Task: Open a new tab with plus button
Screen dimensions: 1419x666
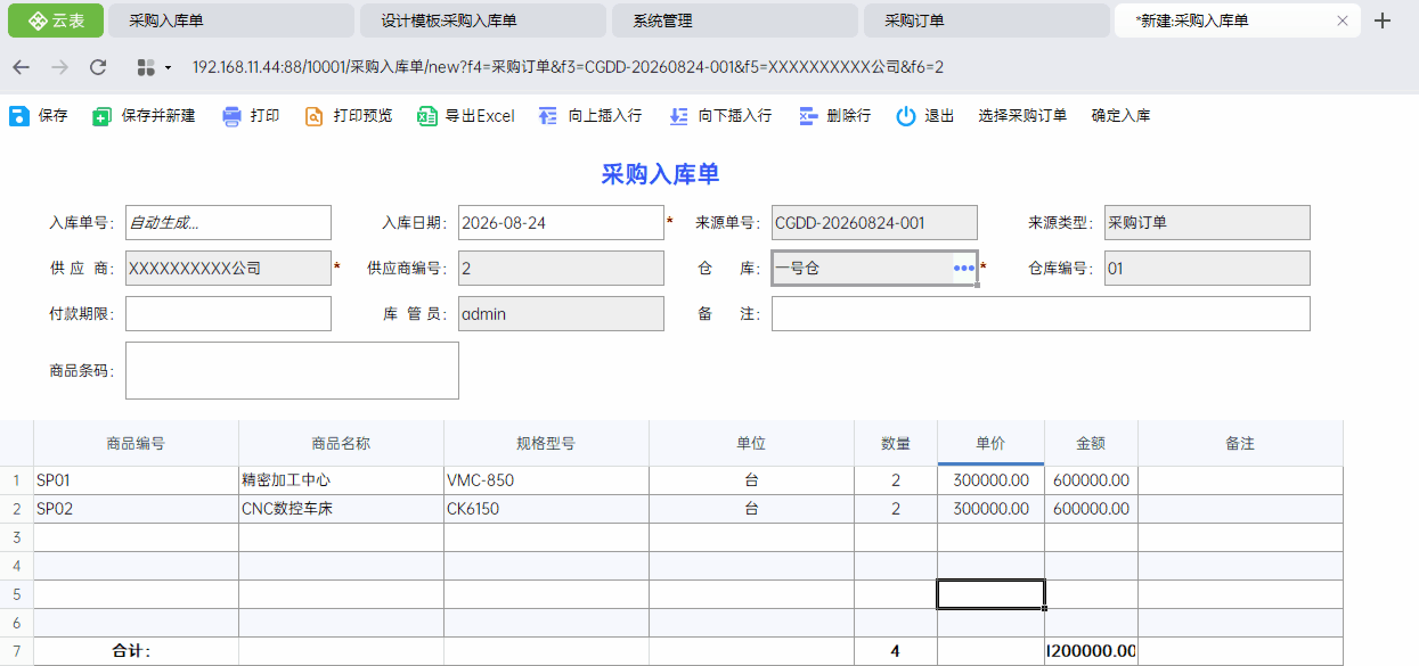Action: (x=1383, y=21)
